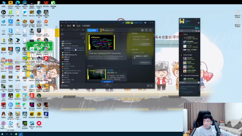242x136 pixels.
Task: Click the blue button below the patch news
Action: pos(107,82)
